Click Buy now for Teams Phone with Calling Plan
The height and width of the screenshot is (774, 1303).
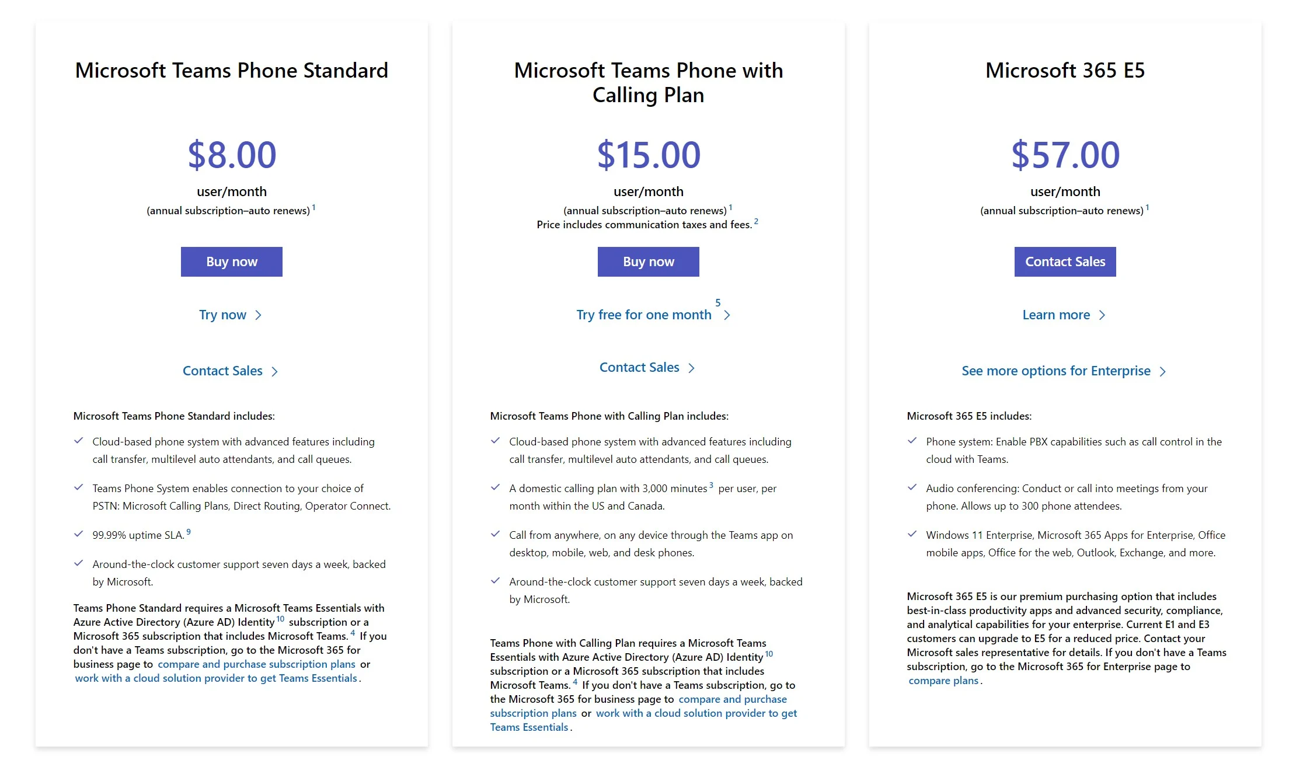648,261
